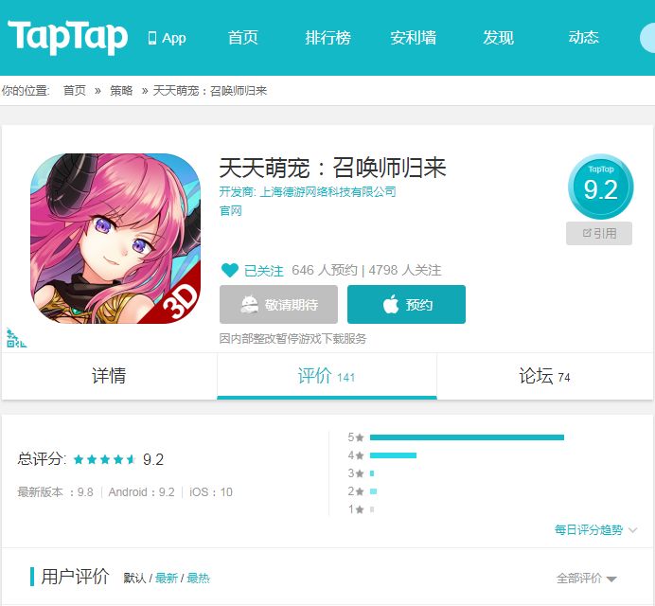Switch to the 详情 details tab
This screenshot has height=606, width=655.
(109, 376)
